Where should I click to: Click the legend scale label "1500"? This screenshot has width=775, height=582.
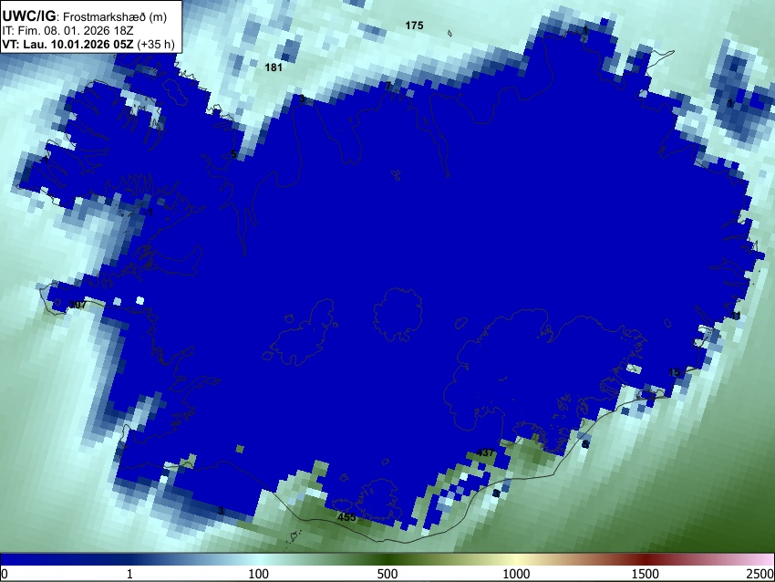pyautogui.click(x=646, y=574)
